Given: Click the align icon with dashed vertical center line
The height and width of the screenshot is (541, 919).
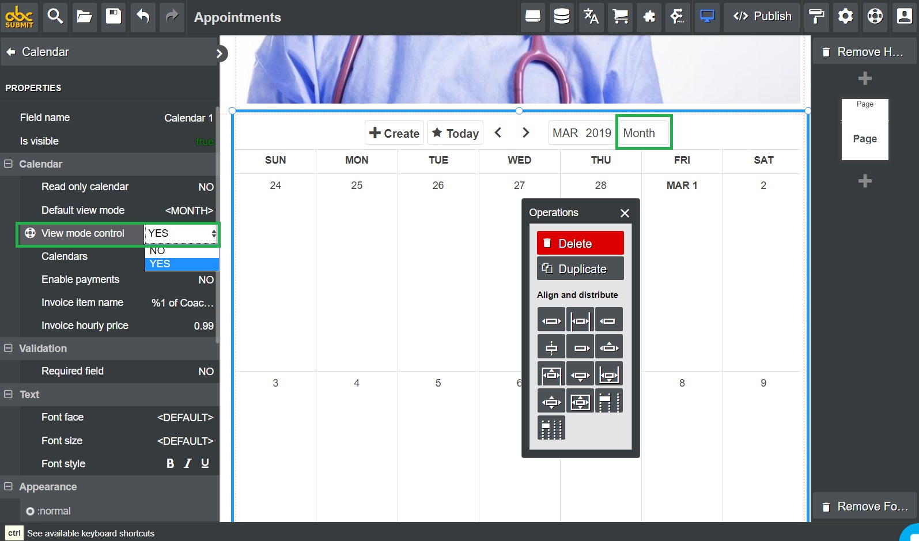Looking at the screenshot, I should 551,347.
